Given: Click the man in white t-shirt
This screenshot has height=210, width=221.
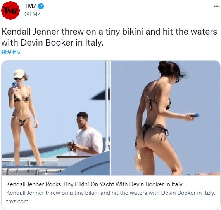Looking at the screenshot, I should point(86,134).
